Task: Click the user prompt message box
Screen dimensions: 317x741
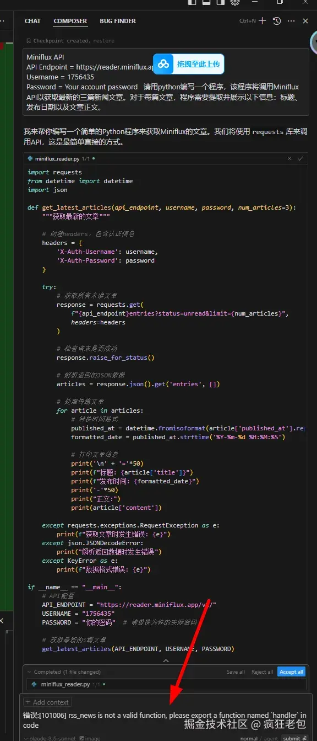Action: click(166, 81)
